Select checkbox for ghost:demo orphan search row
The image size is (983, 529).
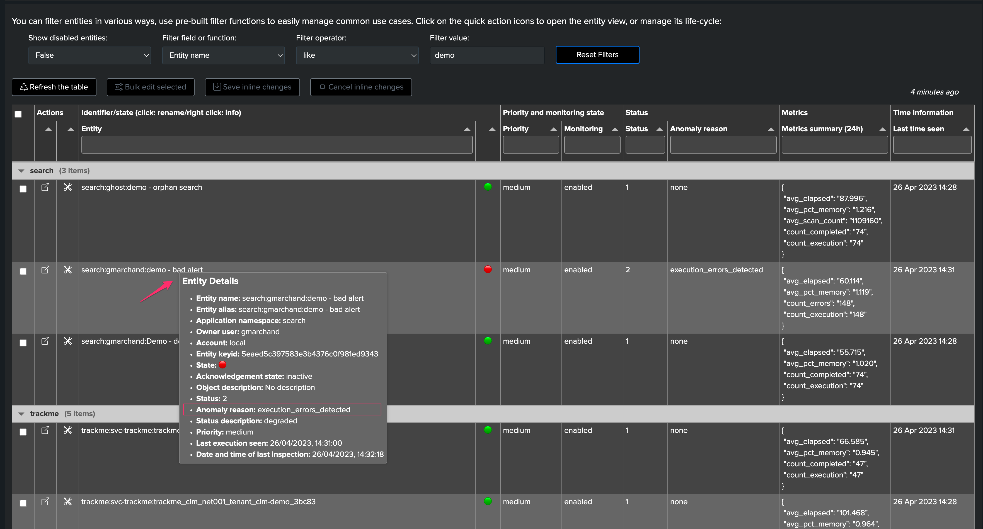pyautogui.click(x=23, y=189)
